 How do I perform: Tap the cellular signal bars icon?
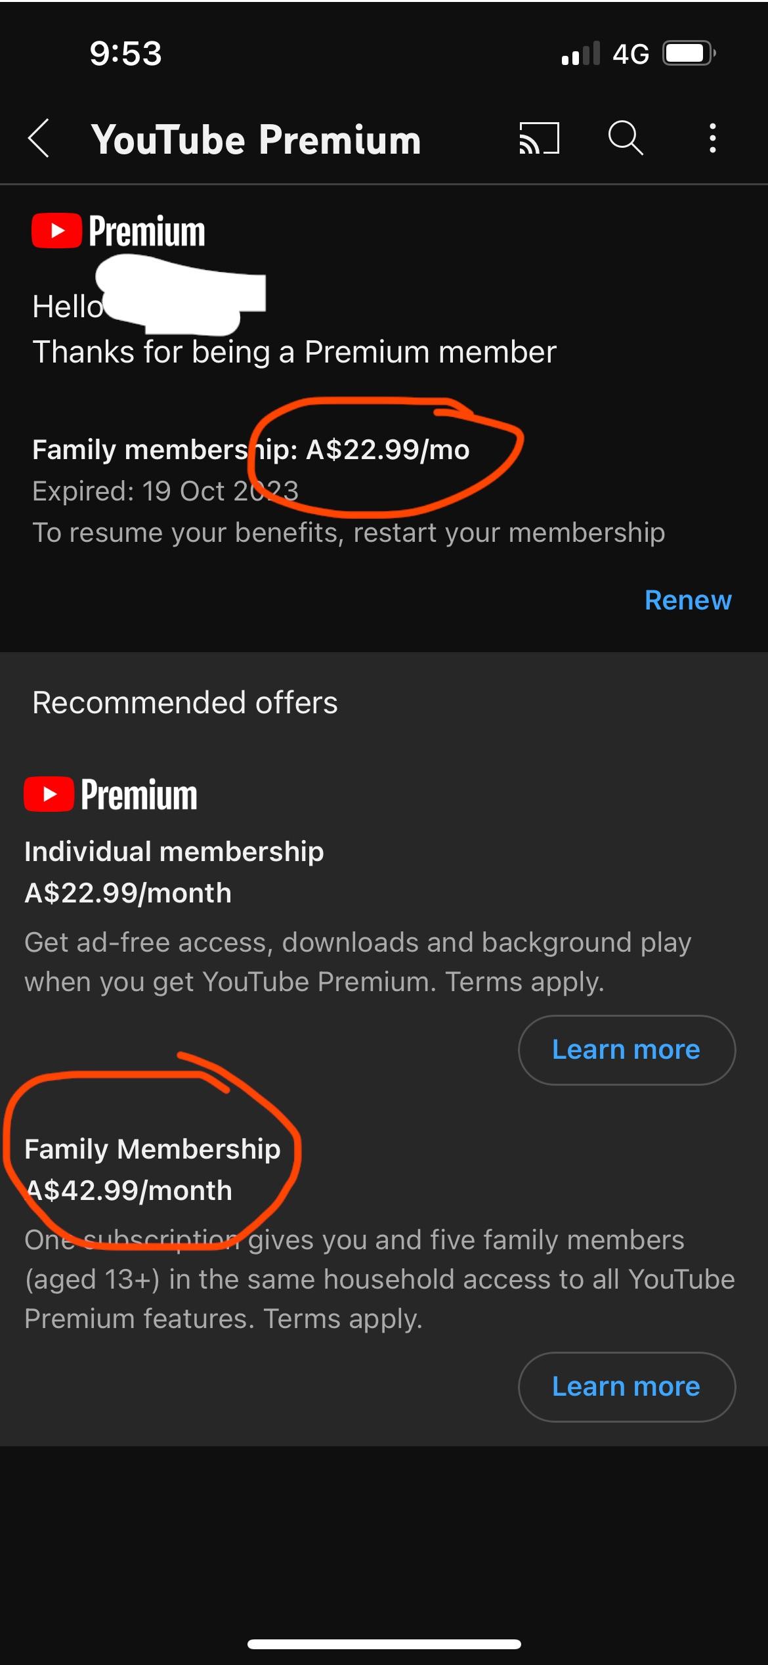pyautogui.click(x=581, y=54)
